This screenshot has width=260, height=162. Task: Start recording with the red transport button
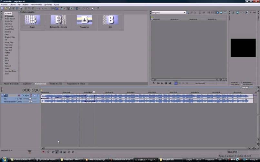point(44,152)
